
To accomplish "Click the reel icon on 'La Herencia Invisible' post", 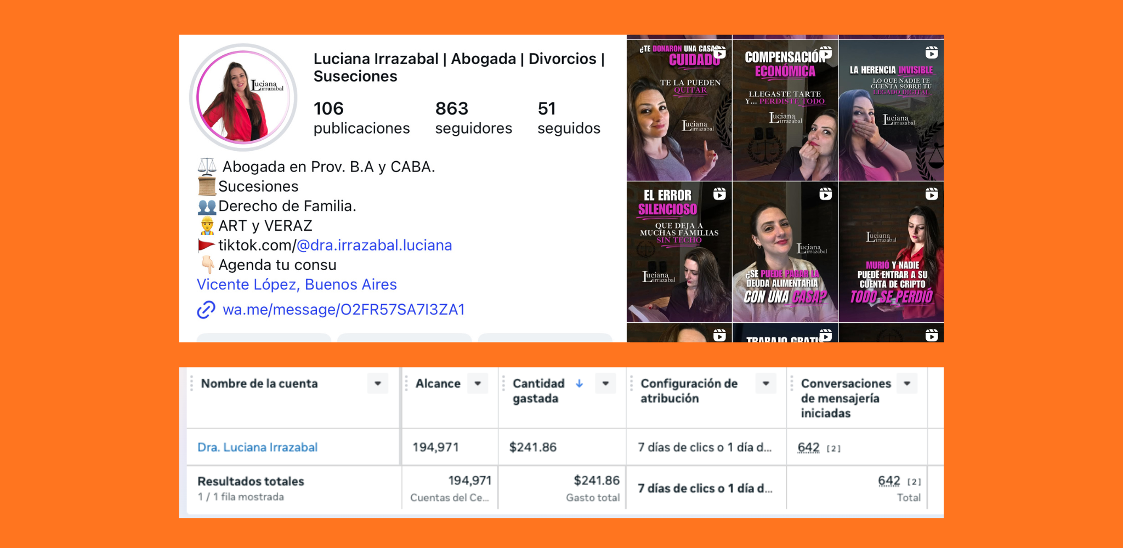I will (932, 53).
